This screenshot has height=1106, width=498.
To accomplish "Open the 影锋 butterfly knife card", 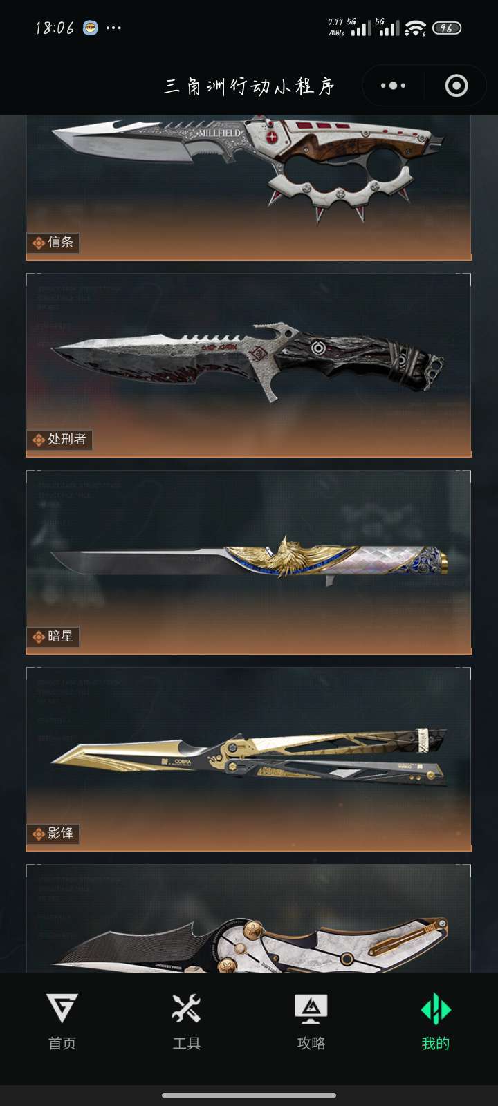I will [x=249, y=759].
